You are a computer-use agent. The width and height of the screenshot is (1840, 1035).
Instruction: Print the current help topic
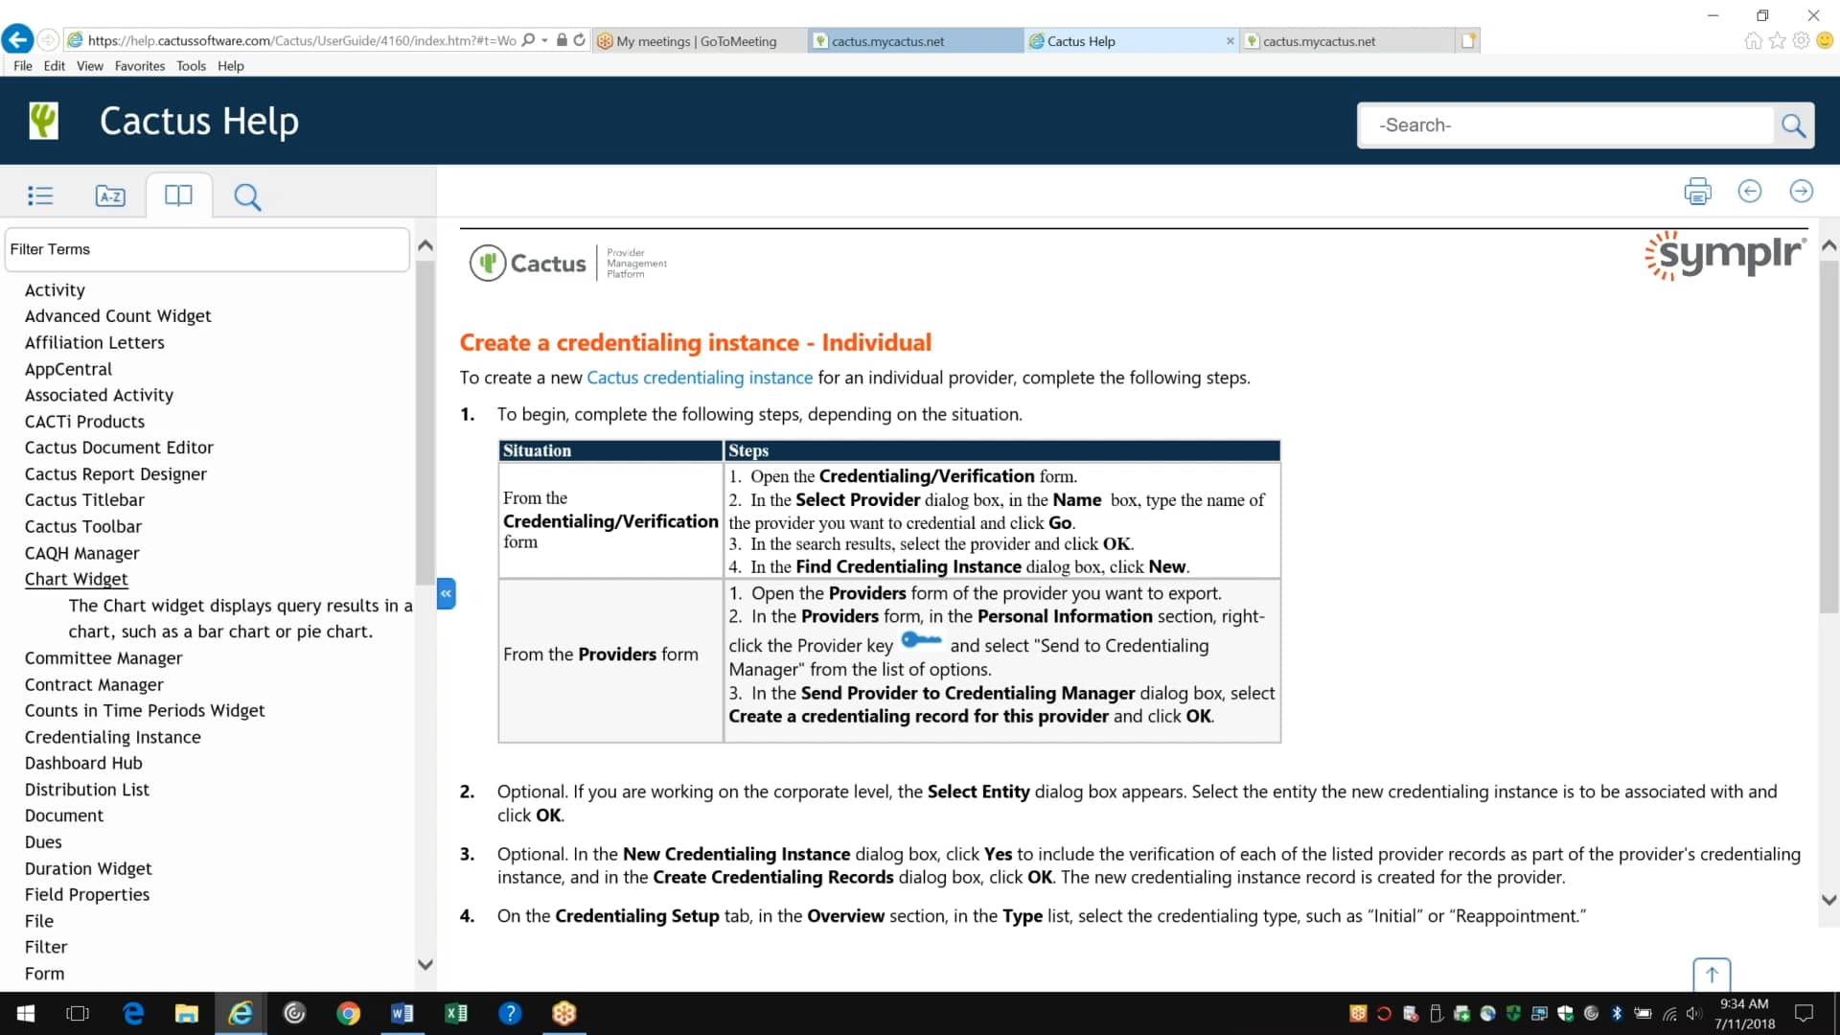[1697, 191]
